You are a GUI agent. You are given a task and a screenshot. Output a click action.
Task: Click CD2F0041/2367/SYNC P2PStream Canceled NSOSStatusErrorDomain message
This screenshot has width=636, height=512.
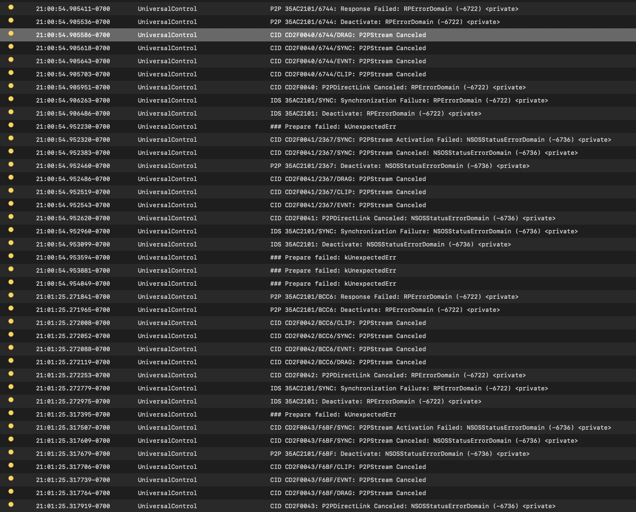tap(424, 153)
